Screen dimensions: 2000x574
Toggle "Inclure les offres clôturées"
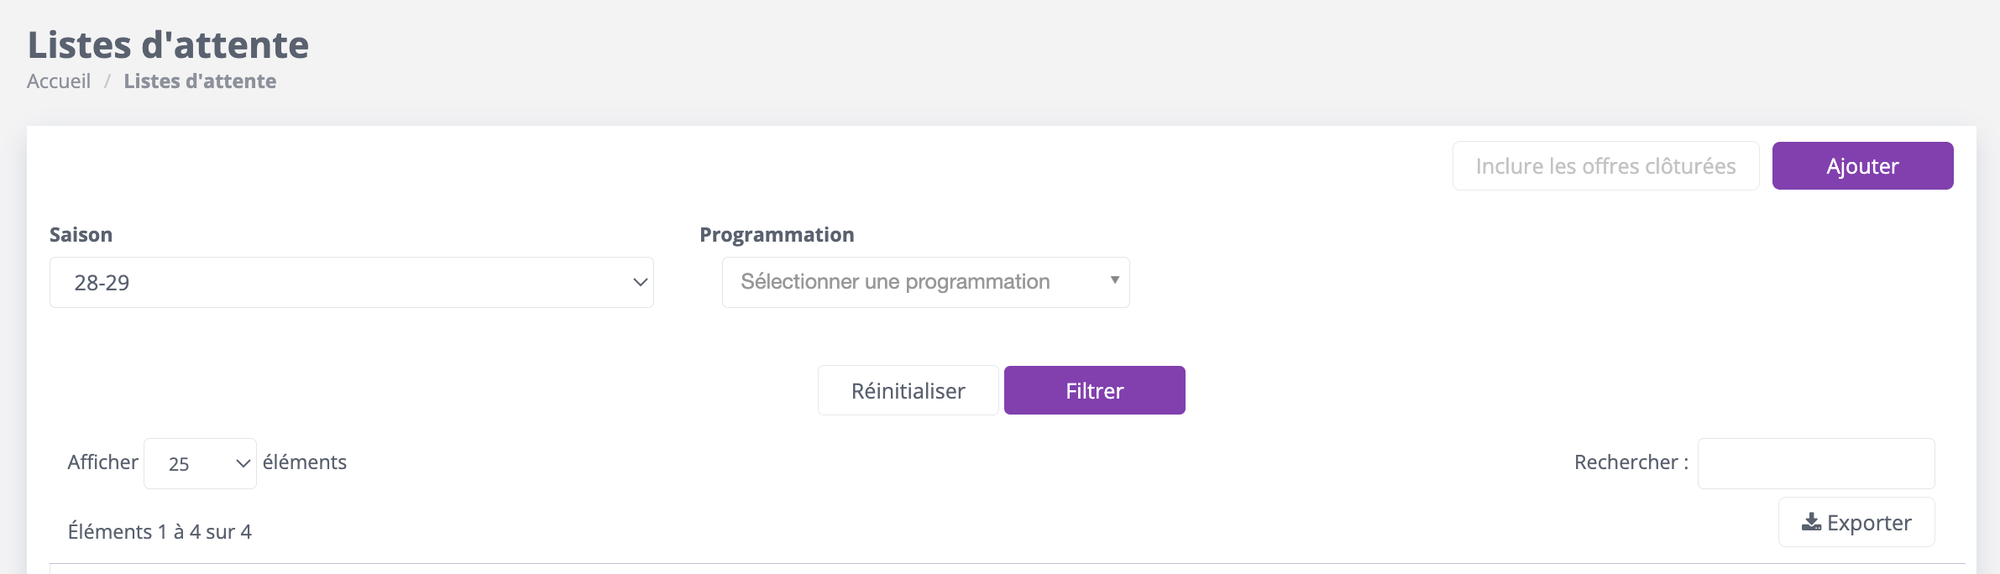[x=1605, y=166]
